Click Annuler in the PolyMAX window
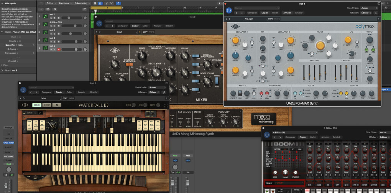 click(287, 13)
